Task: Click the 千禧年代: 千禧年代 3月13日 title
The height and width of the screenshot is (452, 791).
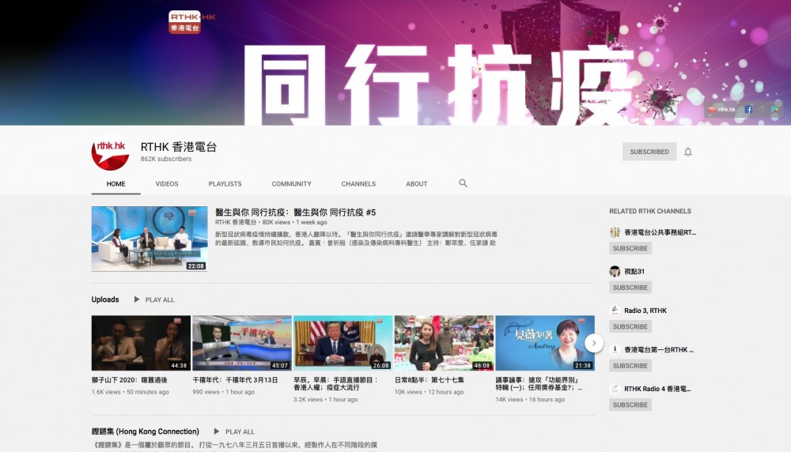Action: pyautogui.click(x=235, y=380)
